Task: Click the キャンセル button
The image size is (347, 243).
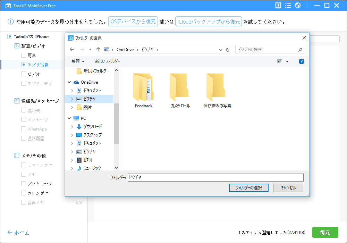Action: point(288,188)
